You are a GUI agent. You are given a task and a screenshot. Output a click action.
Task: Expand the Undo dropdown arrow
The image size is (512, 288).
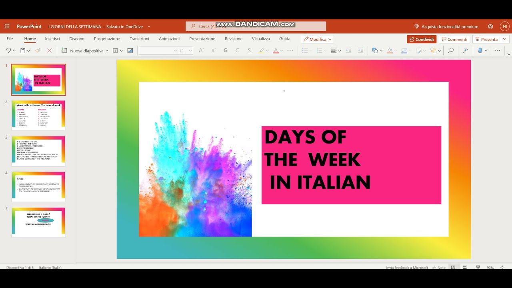coord(14,51)
